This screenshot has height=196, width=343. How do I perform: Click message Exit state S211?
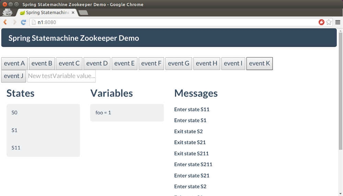pos(192,153)
